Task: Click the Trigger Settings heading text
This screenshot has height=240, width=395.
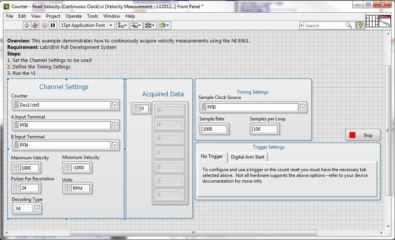Action: pos(268,147)
